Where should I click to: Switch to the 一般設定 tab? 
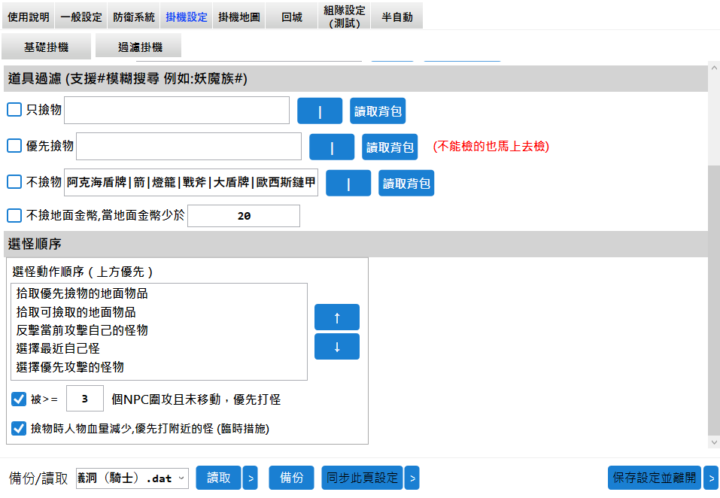[81, 17]
